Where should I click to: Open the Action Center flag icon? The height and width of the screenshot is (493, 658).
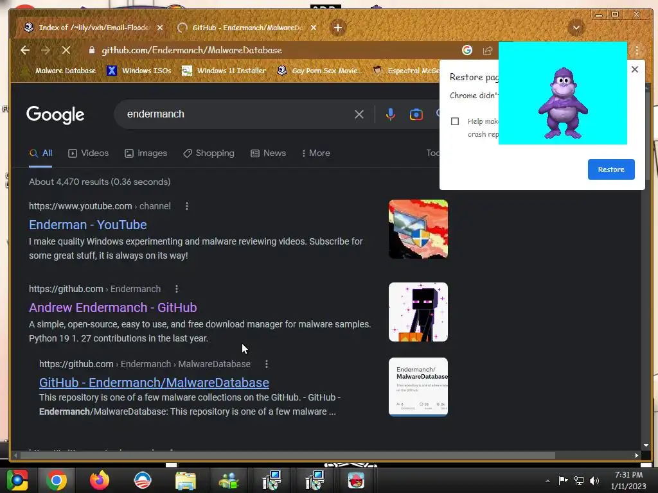[x=563, y=480]
